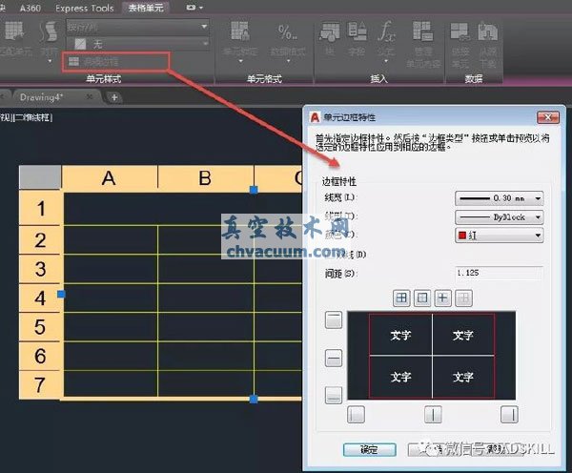572x473 pixels.
Task: Click the spacing field showing 1.125
Action: [499, 273]
